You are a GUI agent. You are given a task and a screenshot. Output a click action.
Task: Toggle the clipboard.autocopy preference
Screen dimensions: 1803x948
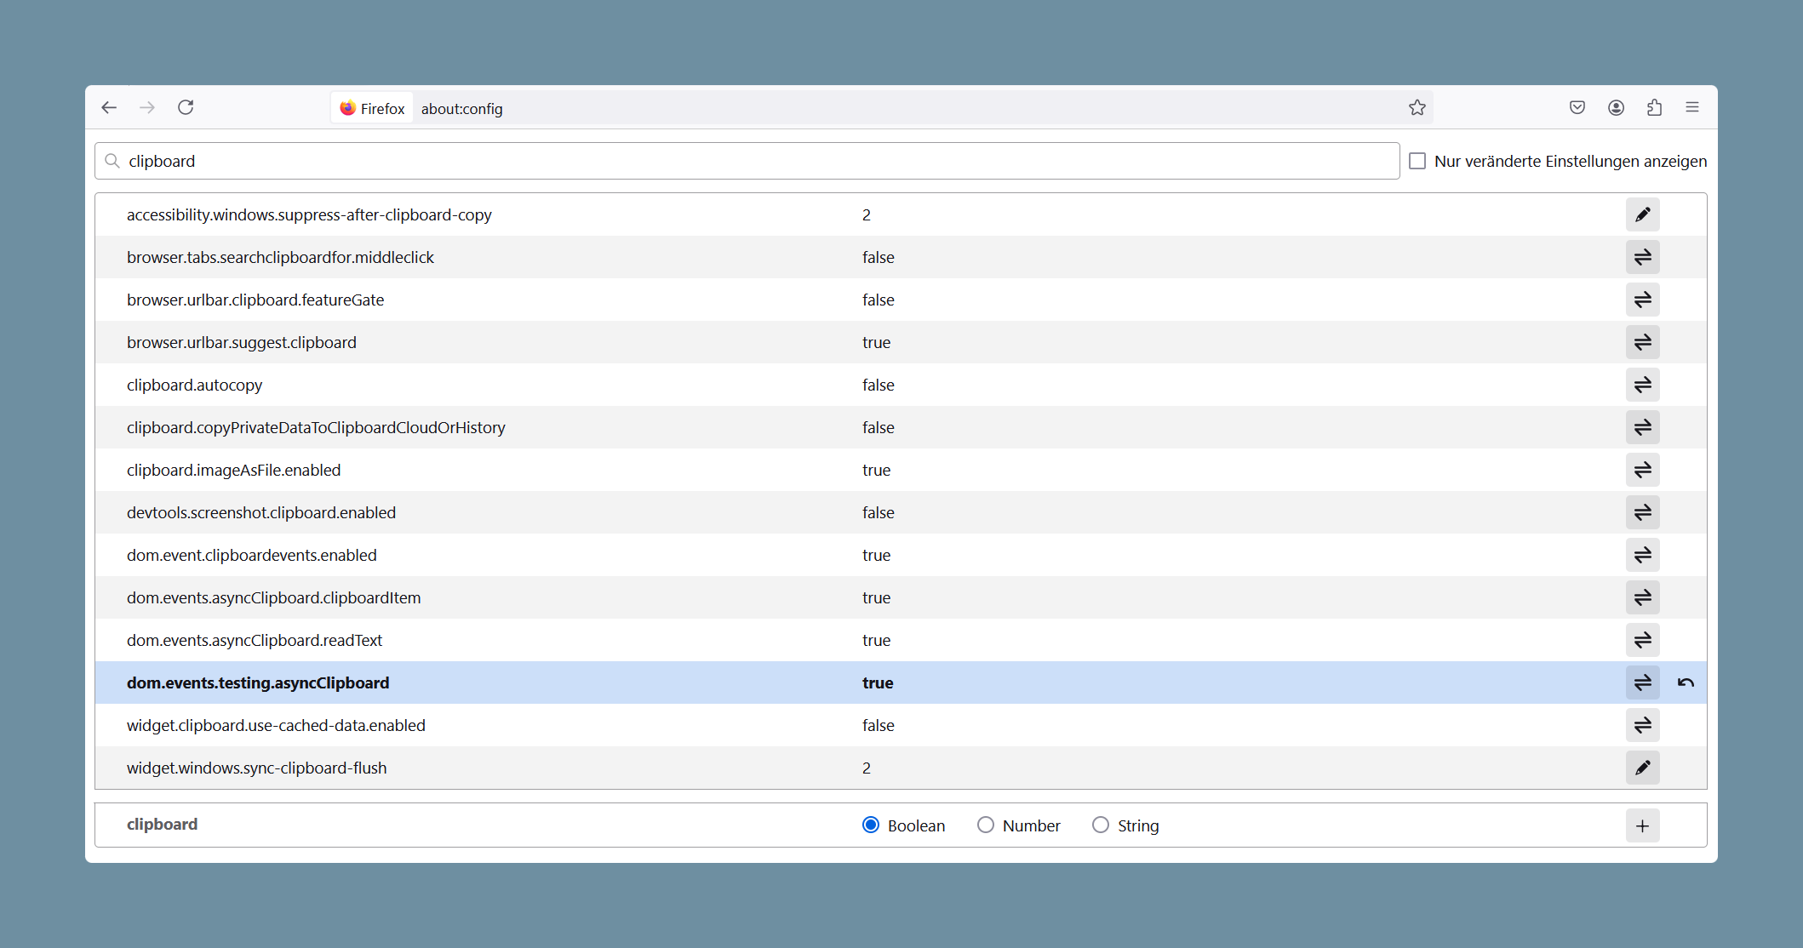pyautogui.click(x=1642, y=385)
